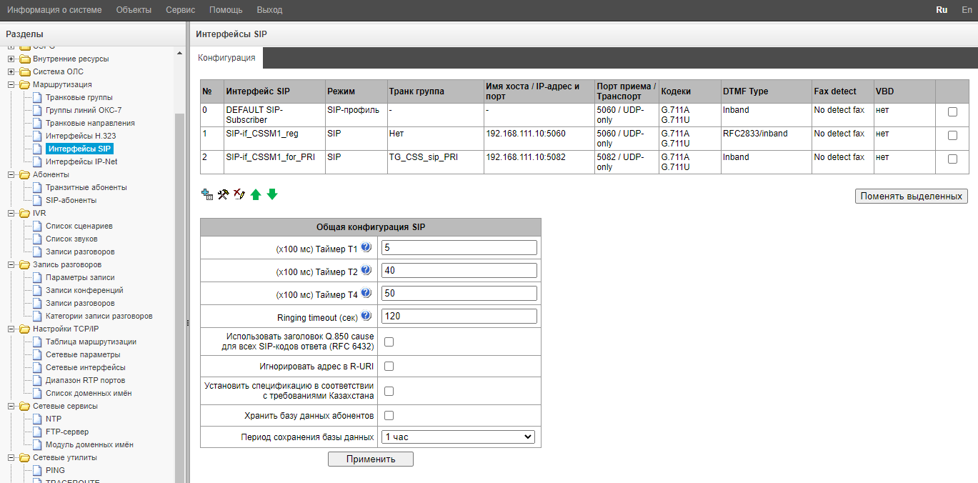Move selected interface down with green arrow
The width and height of the screenshot is (978, 483).
272,194
